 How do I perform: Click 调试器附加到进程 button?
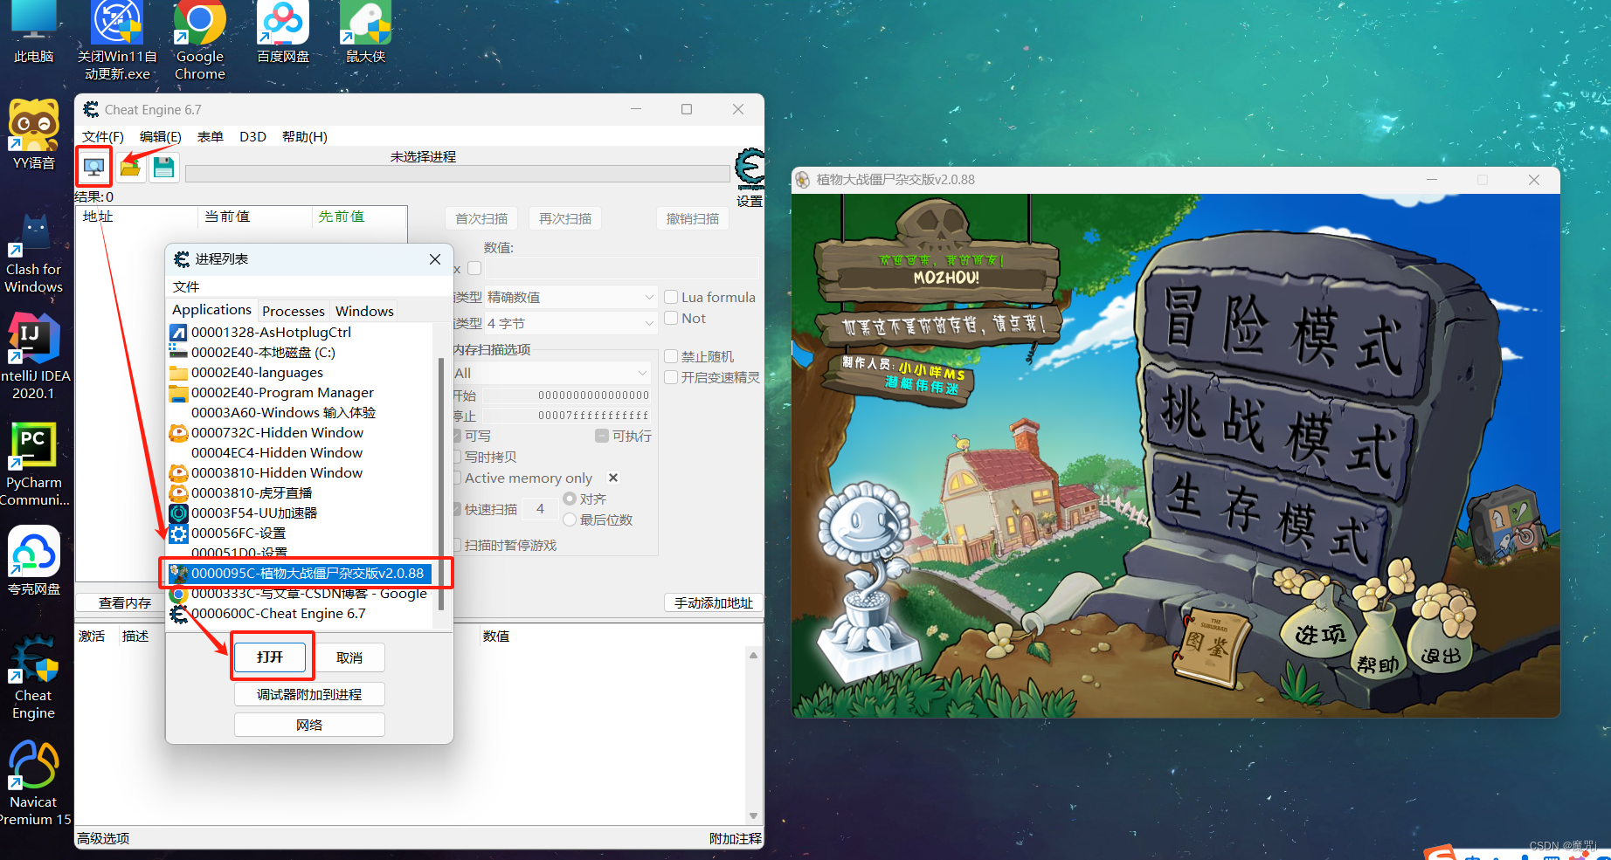(309, 694)
